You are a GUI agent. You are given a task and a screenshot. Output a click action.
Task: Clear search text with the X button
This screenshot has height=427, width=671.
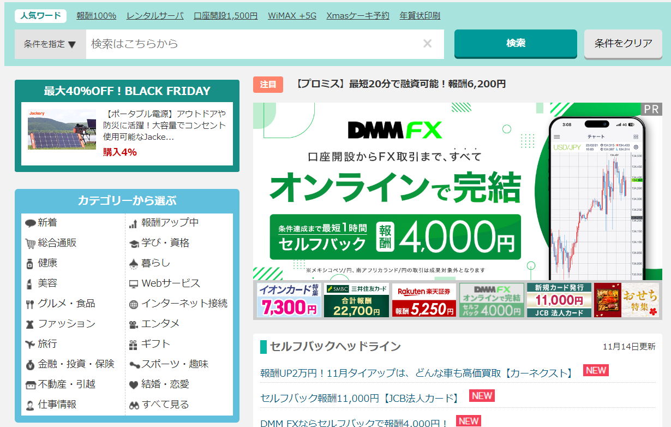coord(427,44)
